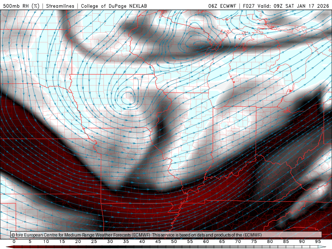The height and width of the screenshot is (249, 332).
Task: Click the "F027" forecast hour text
Action: (249, 6)
